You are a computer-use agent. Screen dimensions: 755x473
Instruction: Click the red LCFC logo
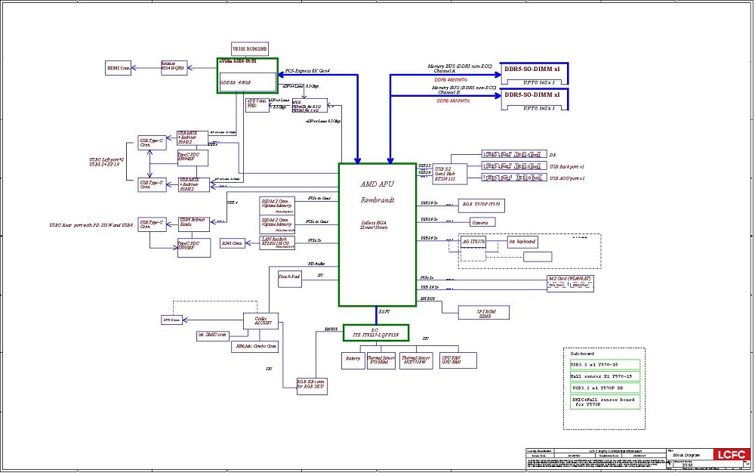pos(729,455)
